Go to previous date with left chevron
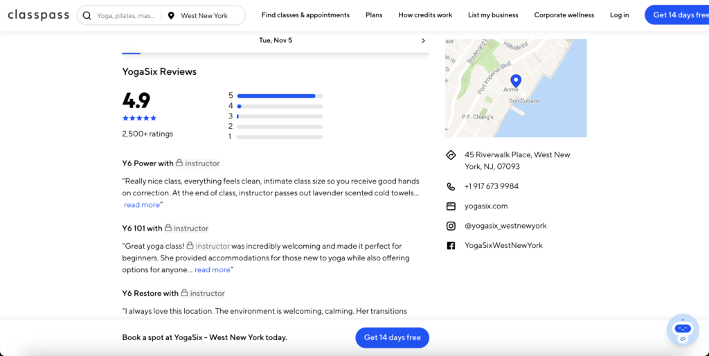709x356 pixels. 128,41
